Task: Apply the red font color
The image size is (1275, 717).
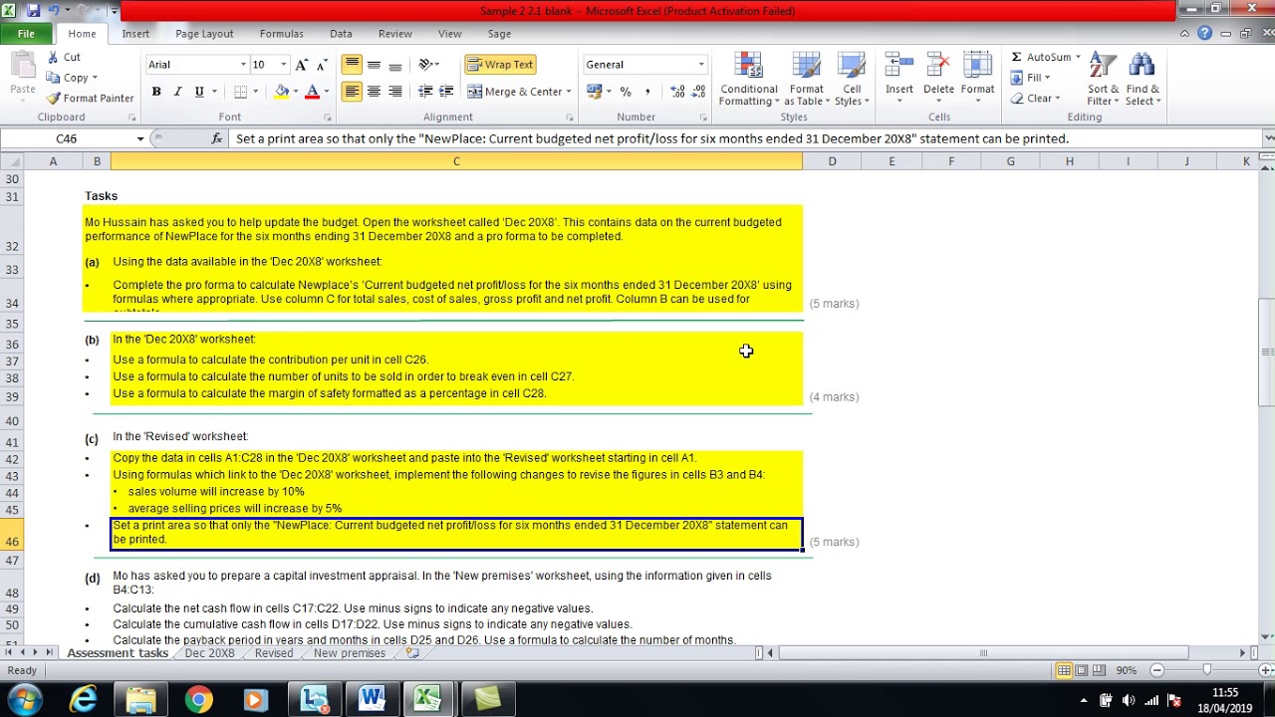Action: (x=312, y=92)
